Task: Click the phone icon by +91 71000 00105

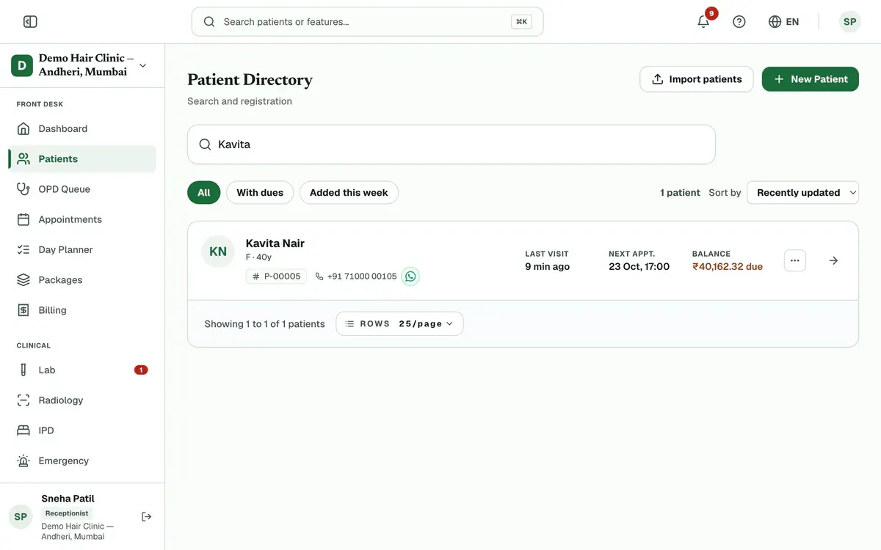Action: coord(319,276)
